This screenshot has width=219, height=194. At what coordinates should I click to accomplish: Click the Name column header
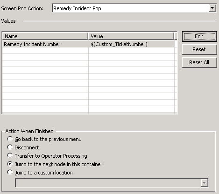coord(45,36)
